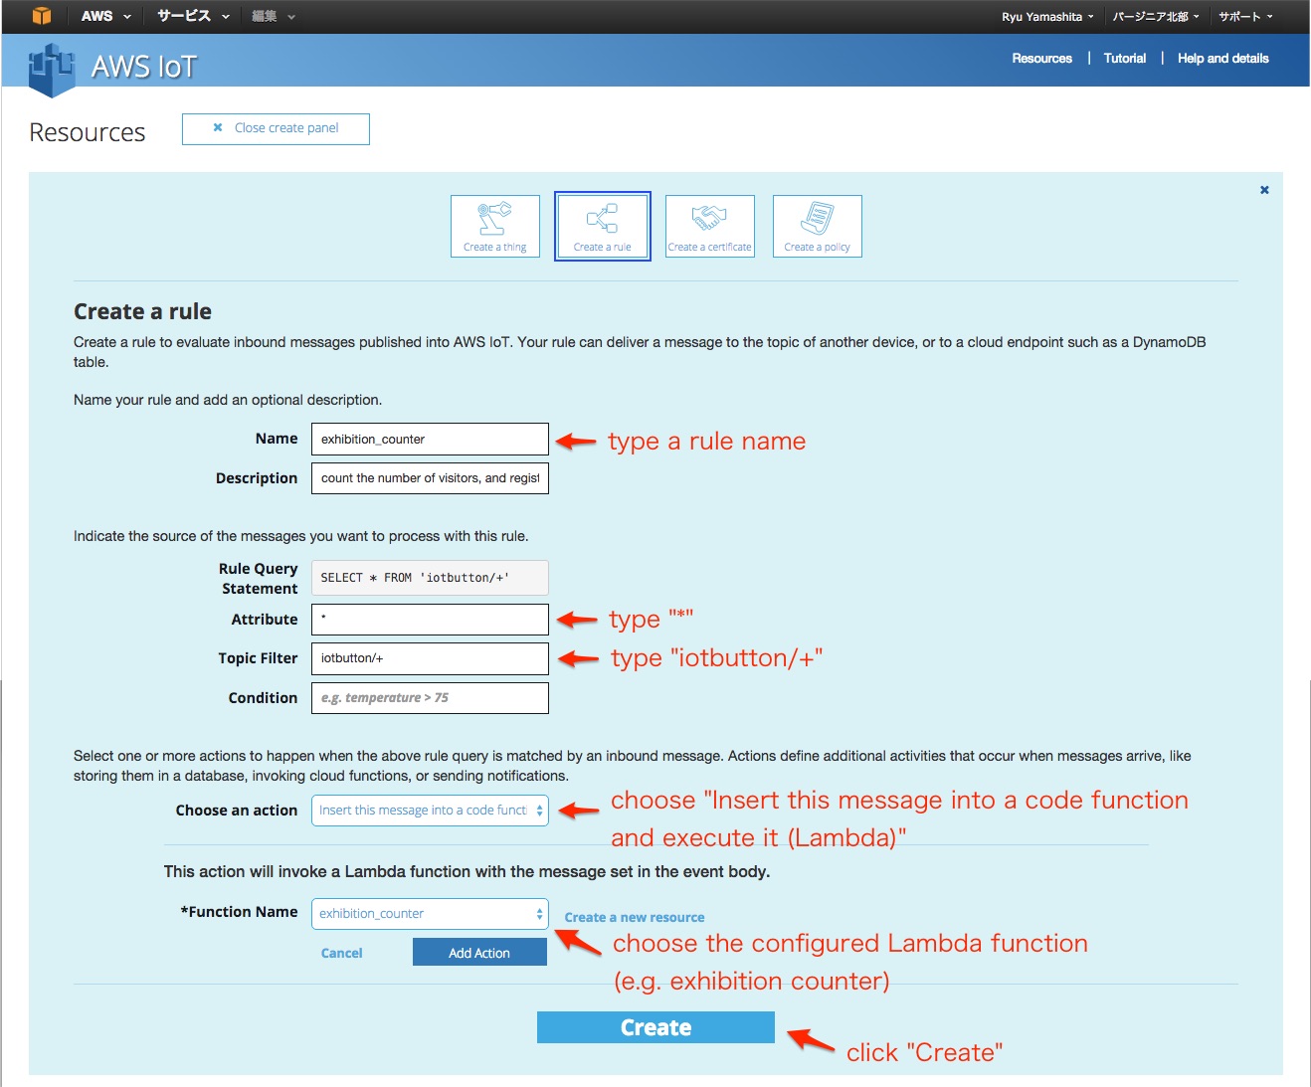Screen dimensions: 1311x1087
Task: Open the AWS dropdown menu
Action: click(105, 16)
